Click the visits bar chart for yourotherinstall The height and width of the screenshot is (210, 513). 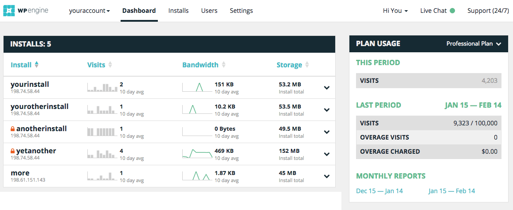coord(102,109)
